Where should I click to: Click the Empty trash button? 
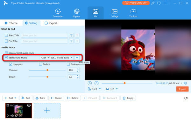click(128, 98)
